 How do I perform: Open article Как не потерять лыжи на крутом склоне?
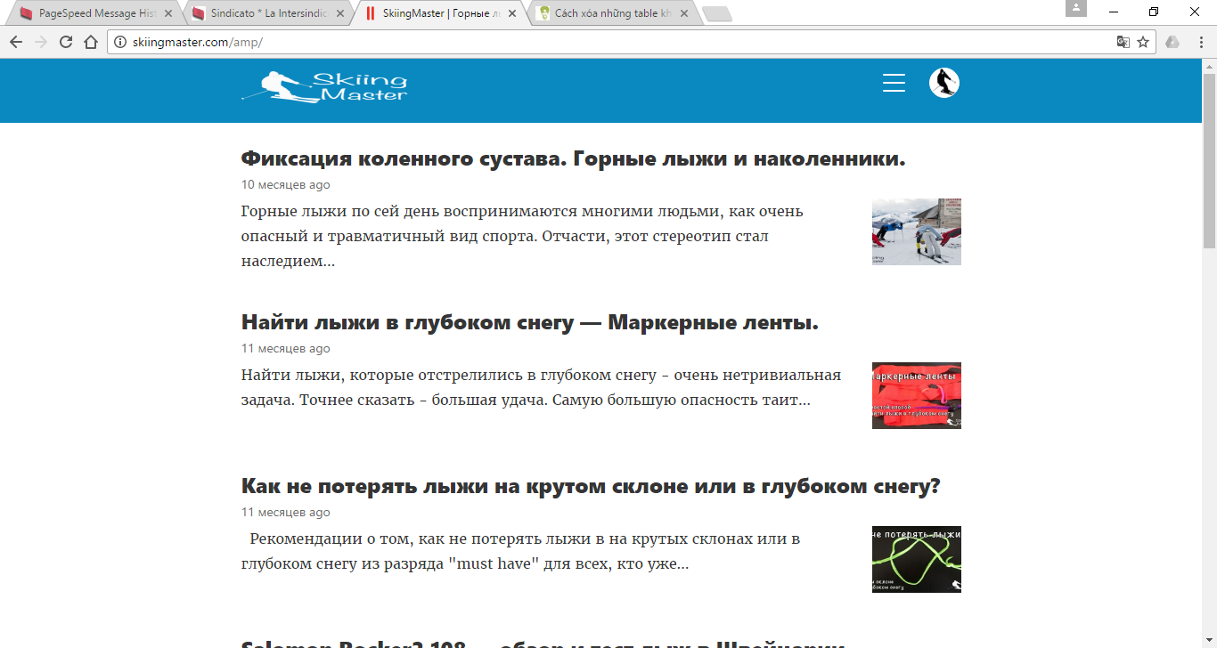tap(591, 487)
